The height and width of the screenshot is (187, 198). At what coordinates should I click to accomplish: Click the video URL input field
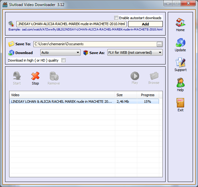[x=71, y=24]
